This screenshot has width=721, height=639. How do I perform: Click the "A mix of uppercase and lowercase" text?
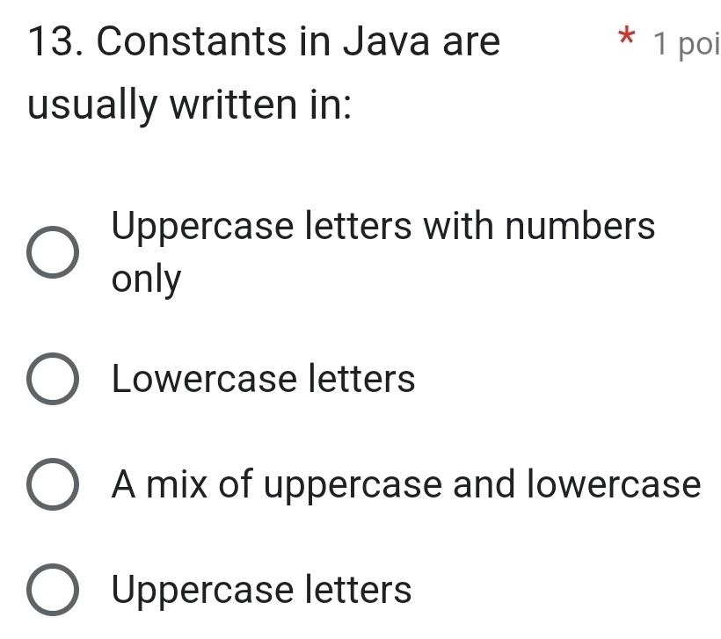(404, 485)
